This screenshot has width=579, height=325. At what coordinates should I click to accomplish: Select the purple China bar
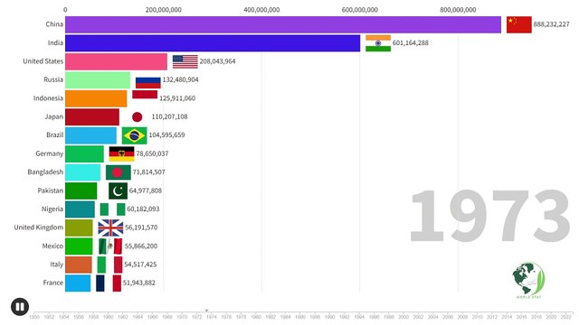pos(283,24)
